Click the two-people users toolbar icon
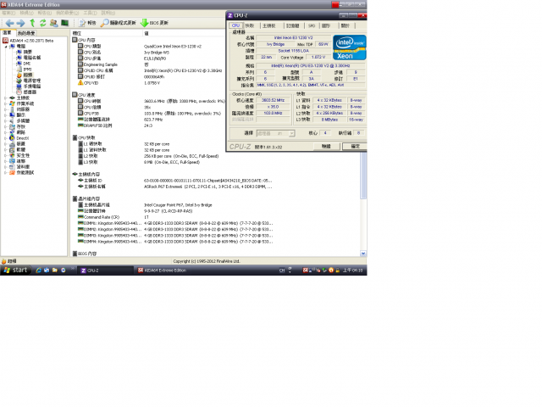Image resolution: width=542 pixels, height=407 pixels. point(53,23)
